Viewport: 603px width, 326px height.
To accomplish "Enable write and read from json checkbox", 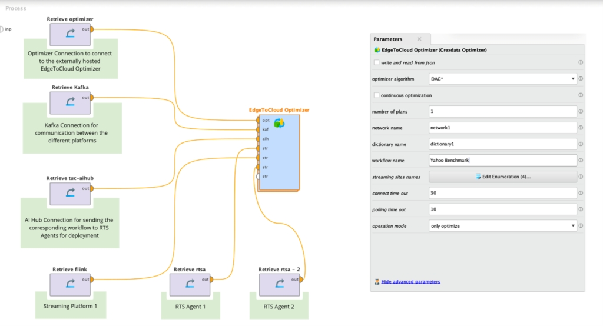I will pos(377,62).
